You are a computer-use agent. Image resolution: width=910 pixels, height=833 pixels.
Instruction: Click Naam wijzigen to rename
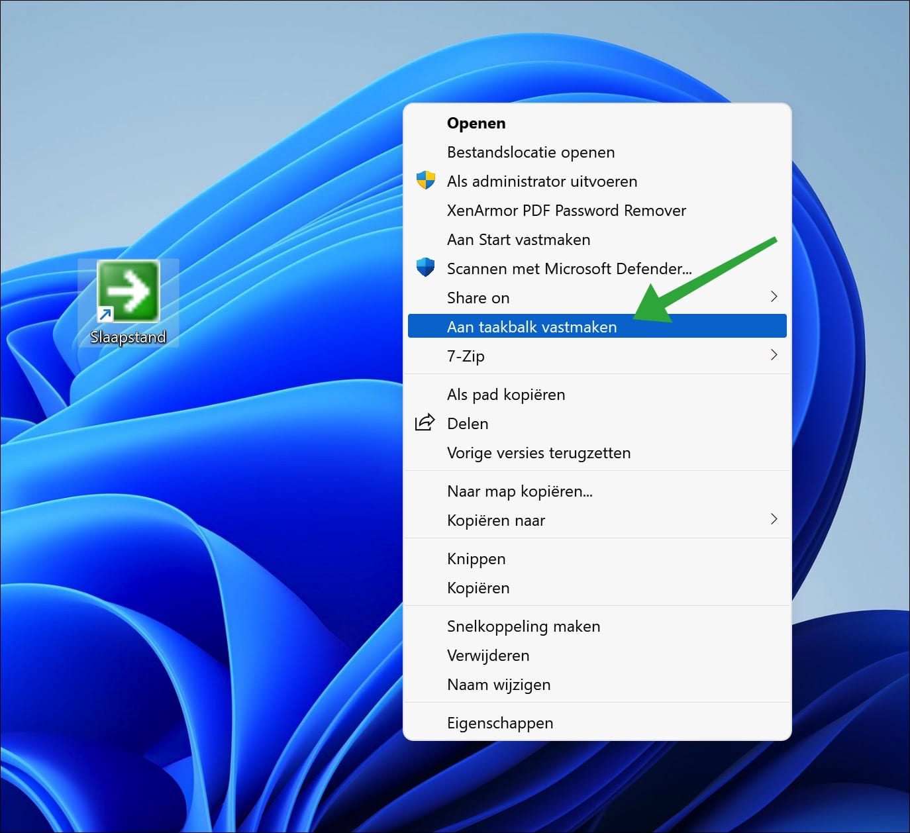(499, 684)
